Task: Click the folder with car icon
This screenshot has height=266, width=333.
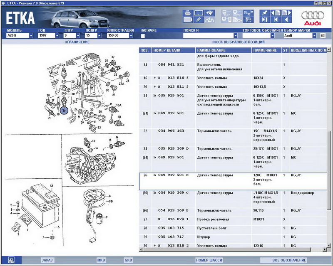Action: [x=237, y=20]
